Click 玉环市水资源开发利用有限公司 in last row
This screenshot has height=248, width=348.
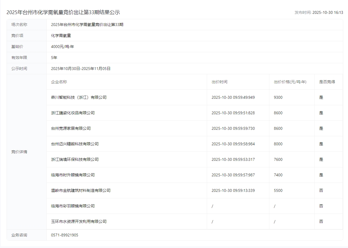click(79, 221)
